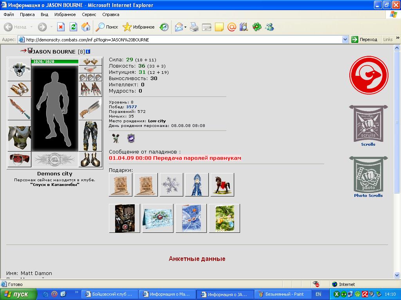
Task: Open the Избранное menu
Action: (x=65, y=14)
